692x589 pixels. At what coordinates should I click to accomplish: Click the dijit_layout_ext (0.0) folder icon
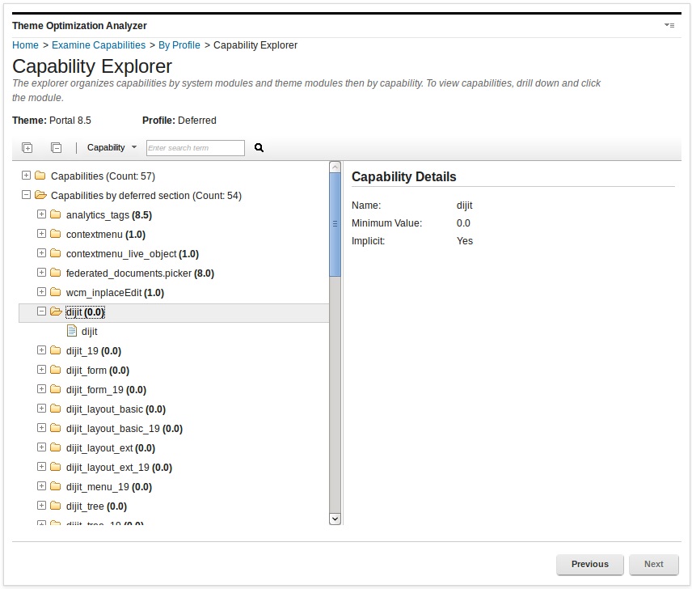(56, 447)
